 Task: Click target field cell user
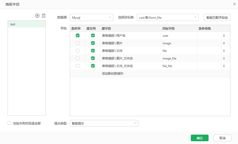[179, 36]
